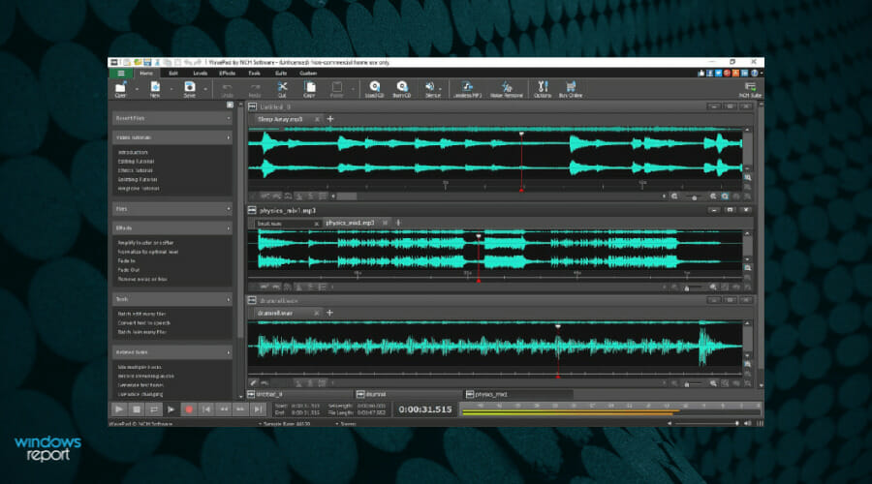The height and width of the screenshot is (484, 872).
Task: Collapse the Video Tutorials sidebar section
Action: 172,137
